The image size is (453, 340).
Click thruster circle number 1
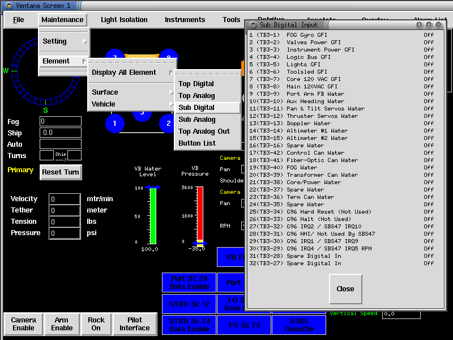[115, 124]
